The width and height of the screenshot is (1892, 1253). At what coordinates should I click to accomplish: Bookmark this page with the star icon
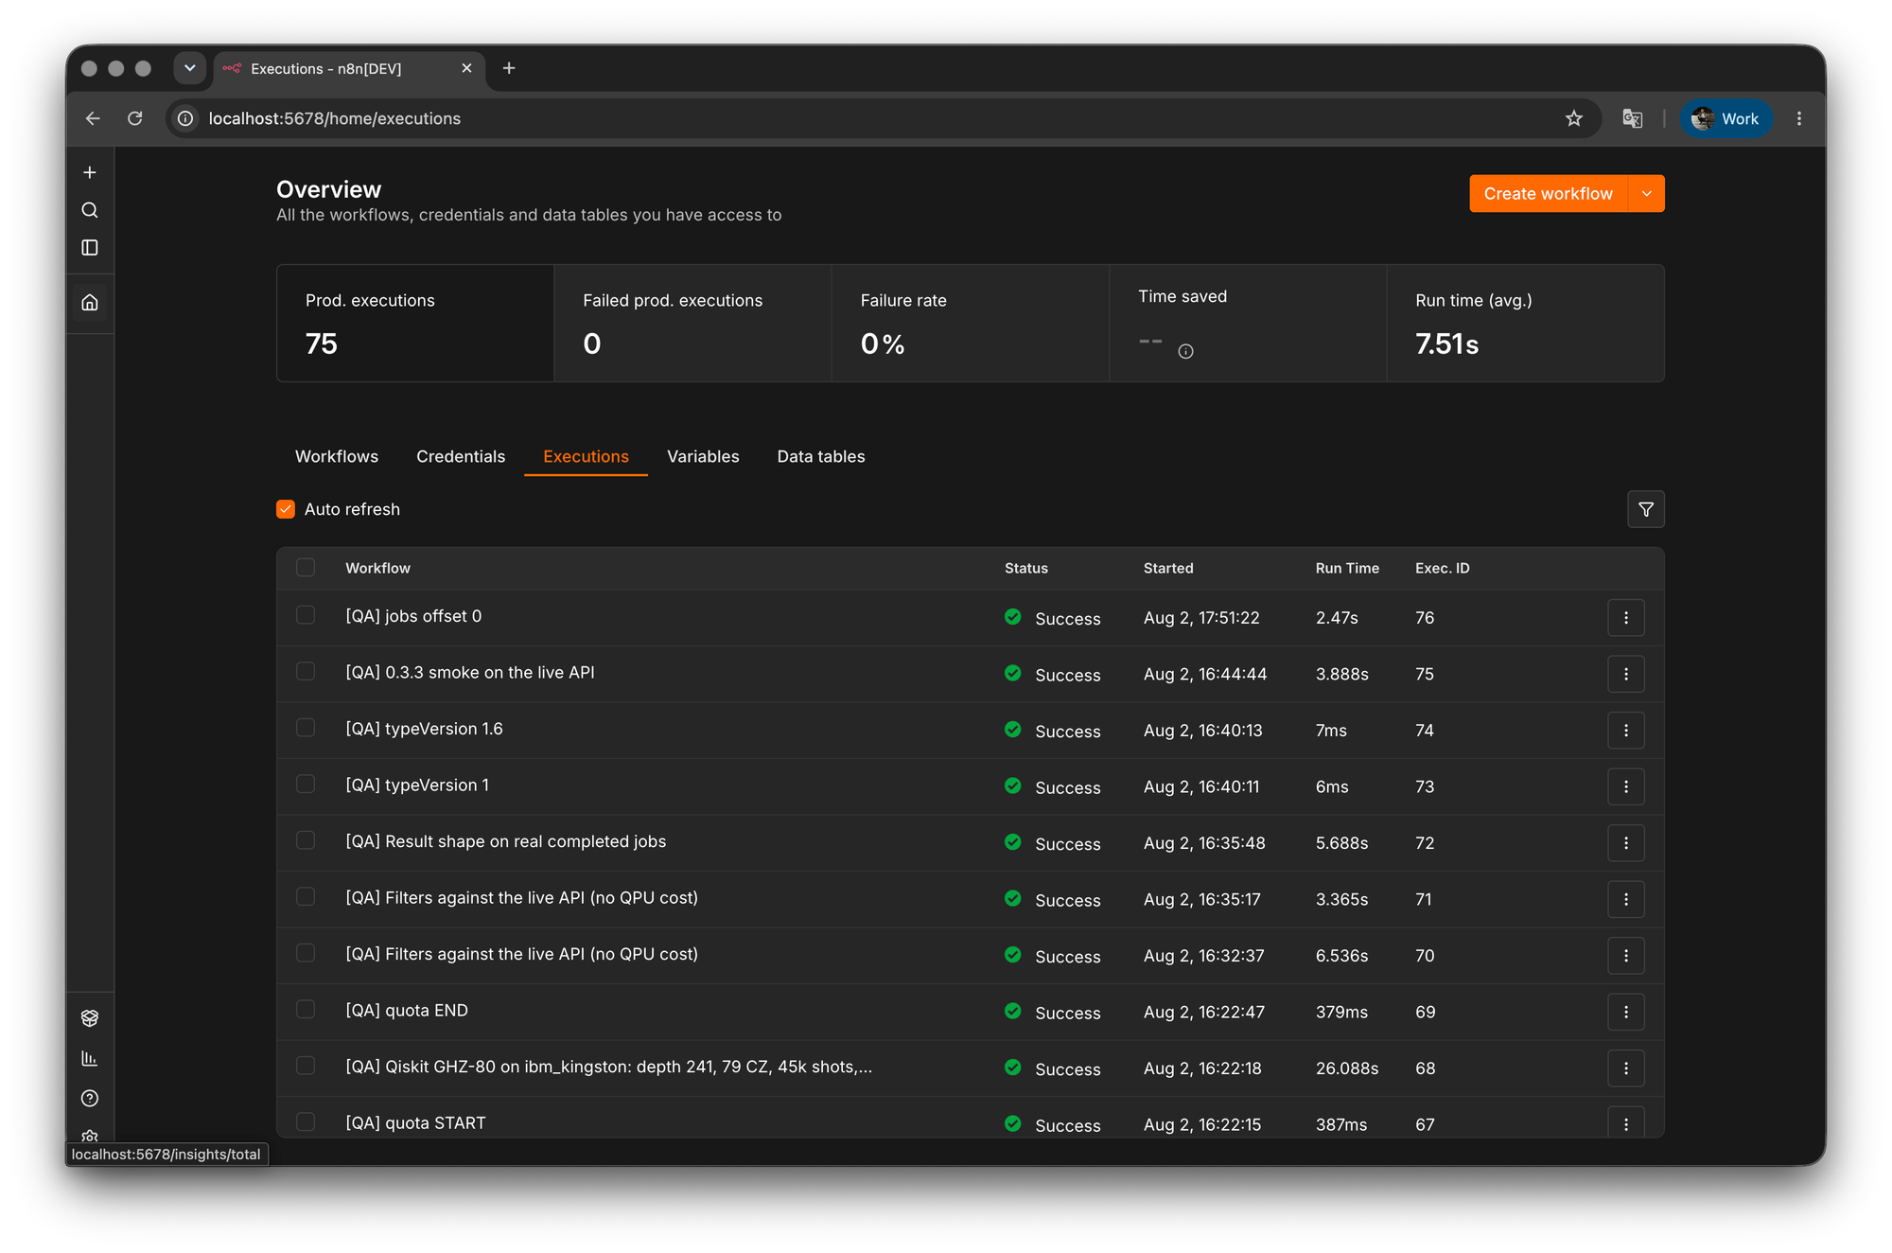[1574, 118]
